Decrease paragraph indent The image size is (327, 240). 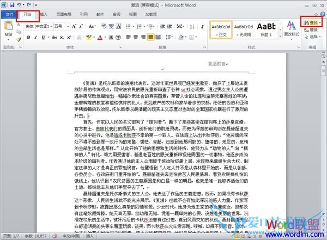pyautogui.click(x=162, y=27)
